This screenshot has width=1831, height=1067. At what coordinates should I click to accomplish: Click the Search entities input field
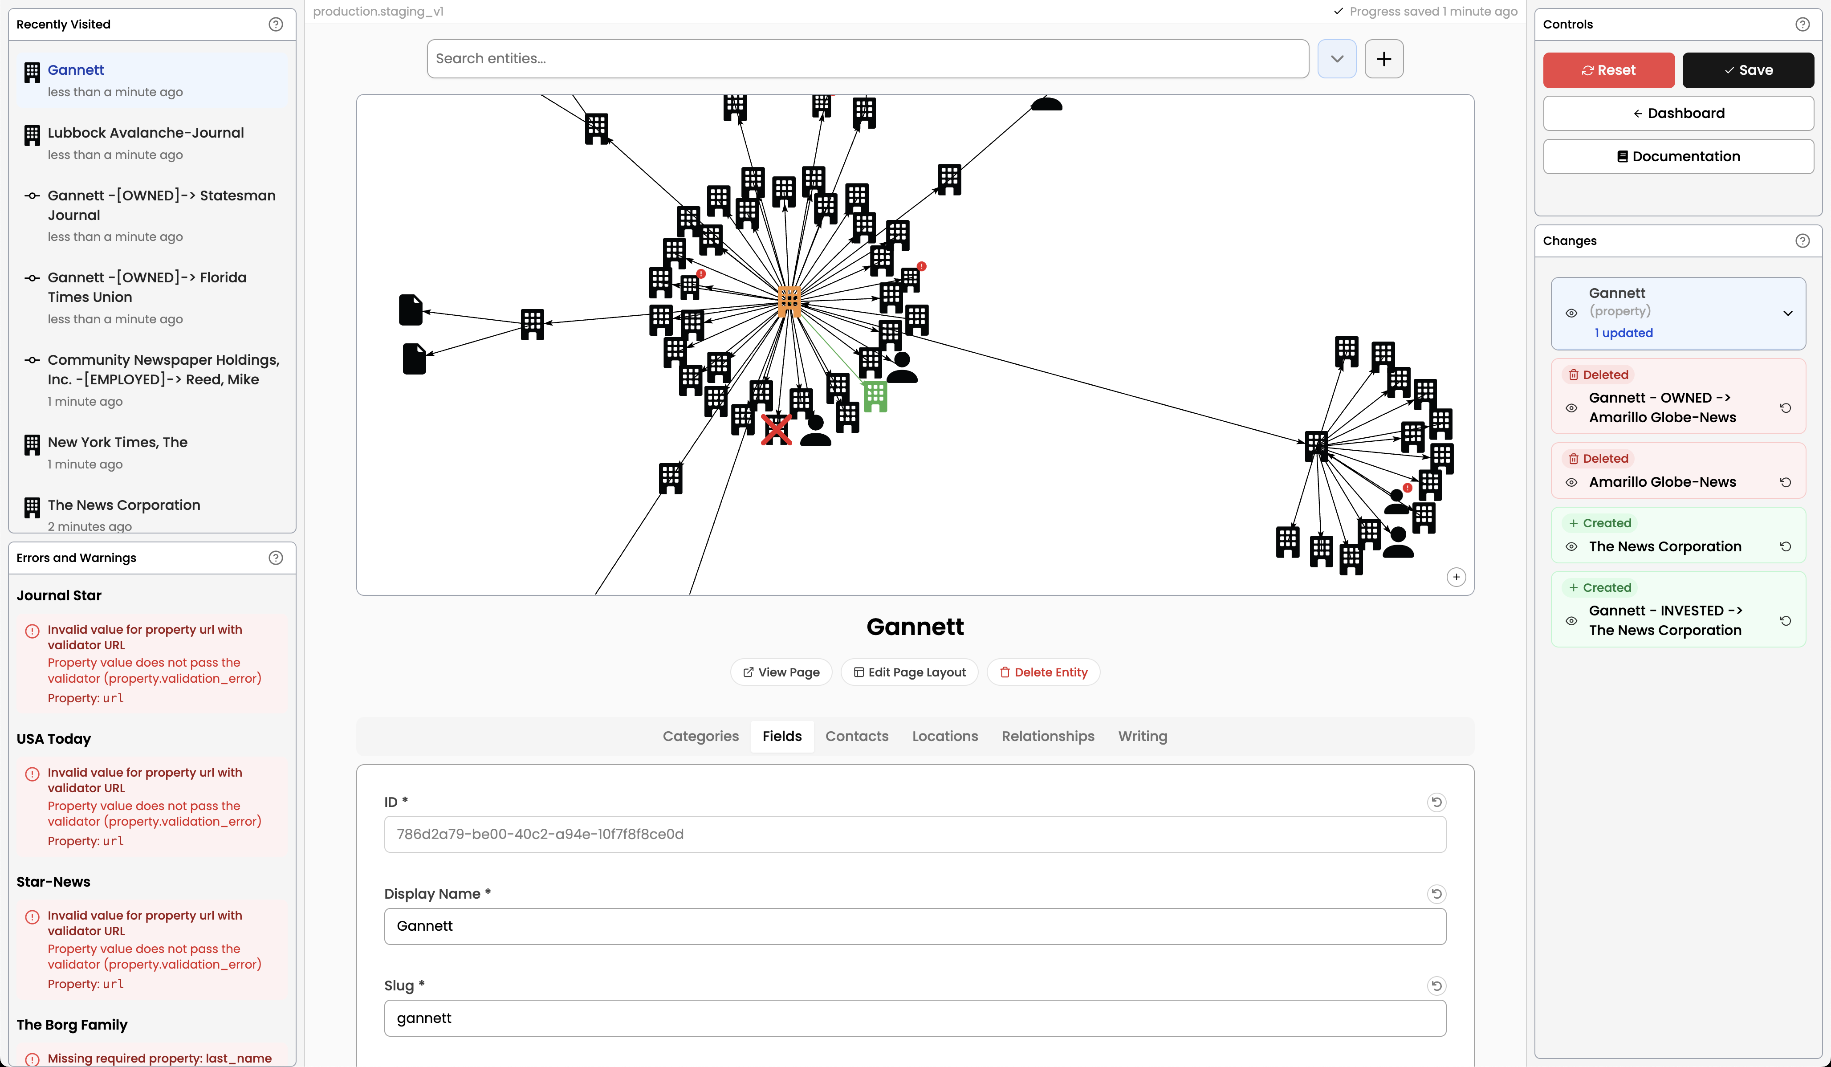coord(867,59)
